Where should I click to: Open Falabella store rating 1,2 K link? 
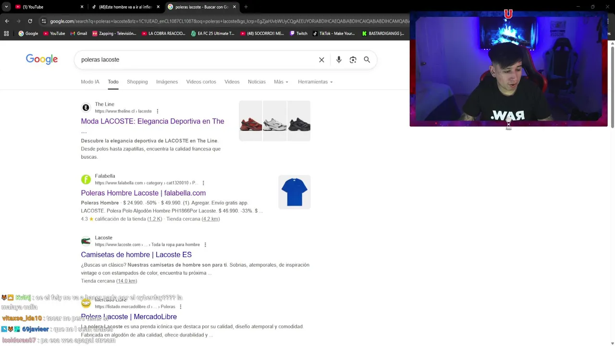click(155, 219)
